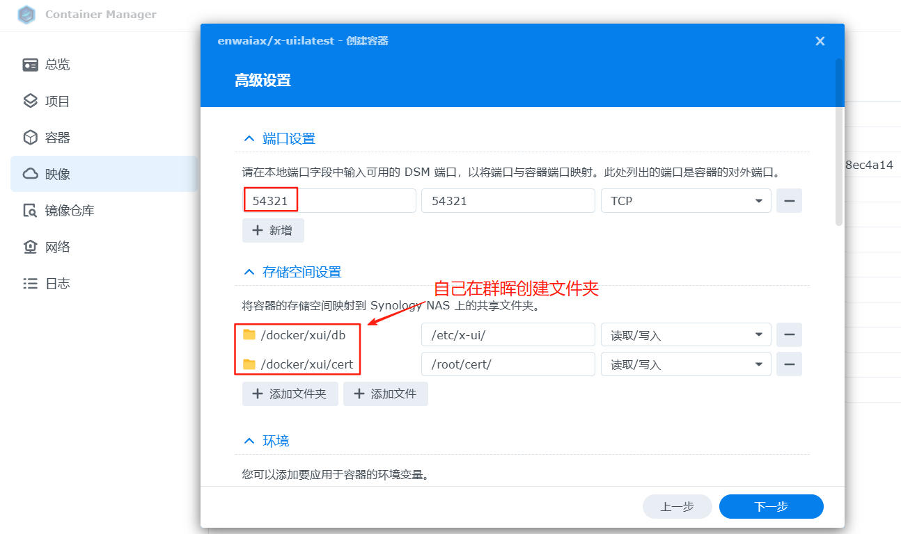The image size is (901, 534).
Task: Open permission dropdown for /etc/x-ui/ mount
Action: click(x=686, y=335)
